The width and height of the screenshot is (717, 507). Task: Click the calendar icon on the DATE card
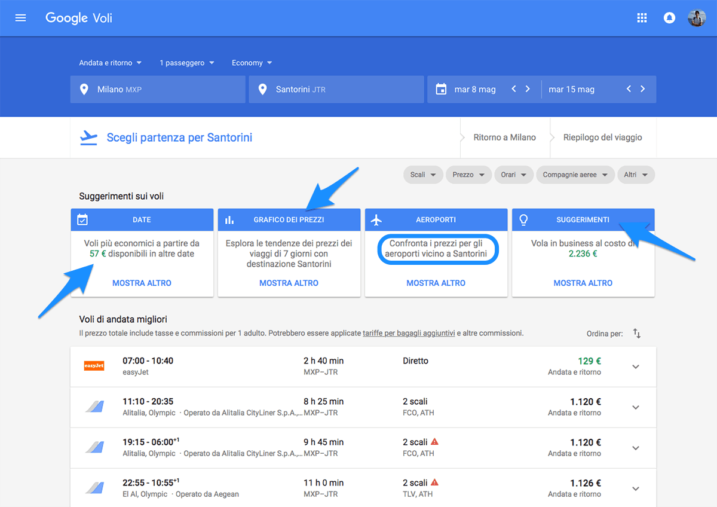tap(83, 219)
